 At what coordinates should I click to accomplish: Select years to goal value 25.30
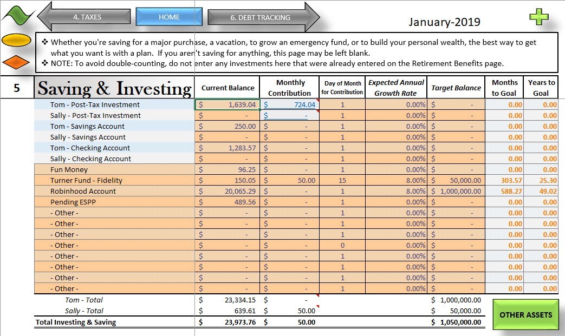tap(541, 180)
